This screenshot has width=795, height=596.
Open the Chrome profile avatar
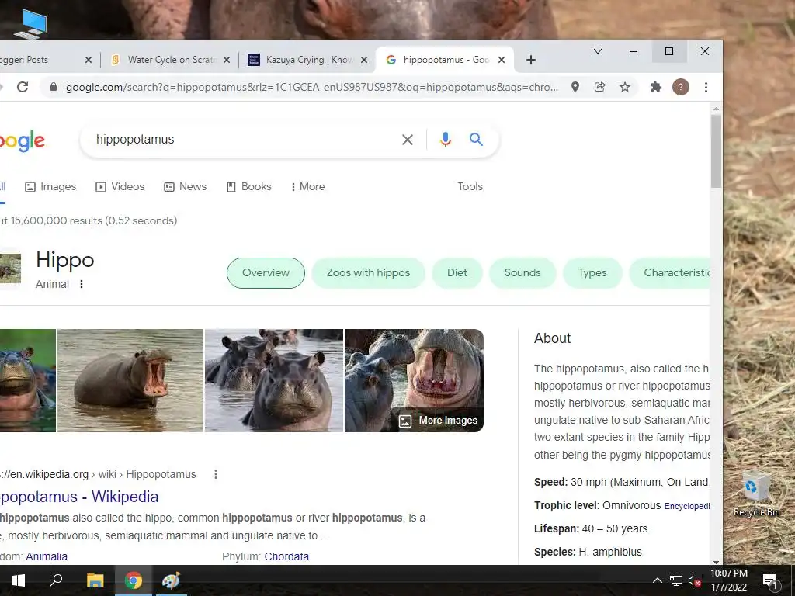click(680, 87)
